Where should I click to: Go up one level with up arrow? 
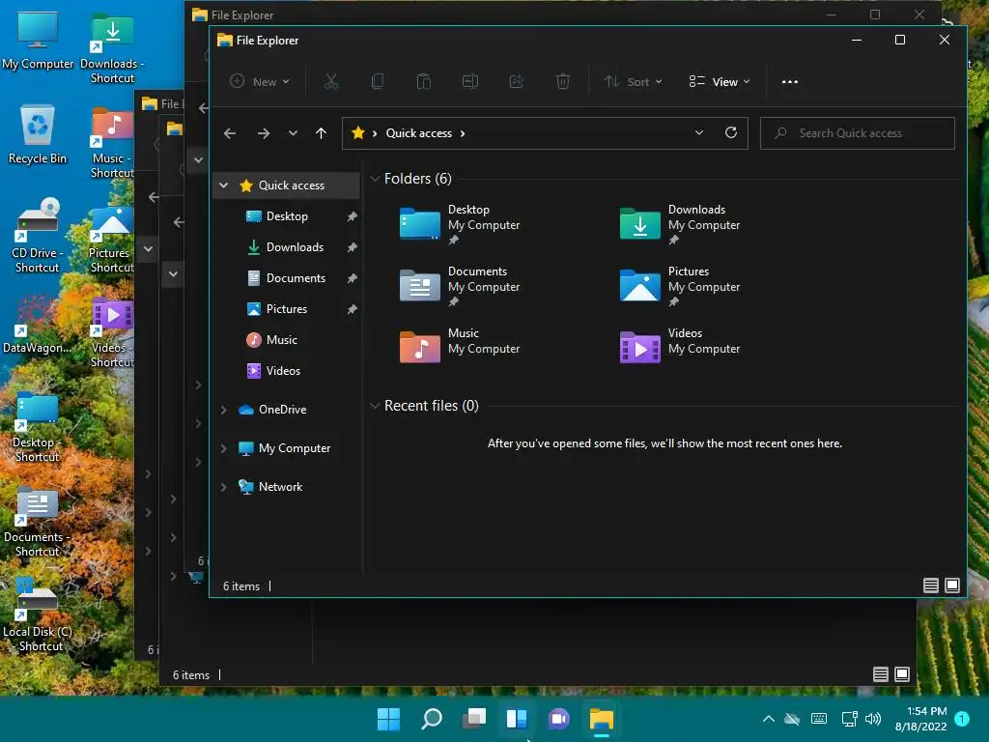[321, 133]
